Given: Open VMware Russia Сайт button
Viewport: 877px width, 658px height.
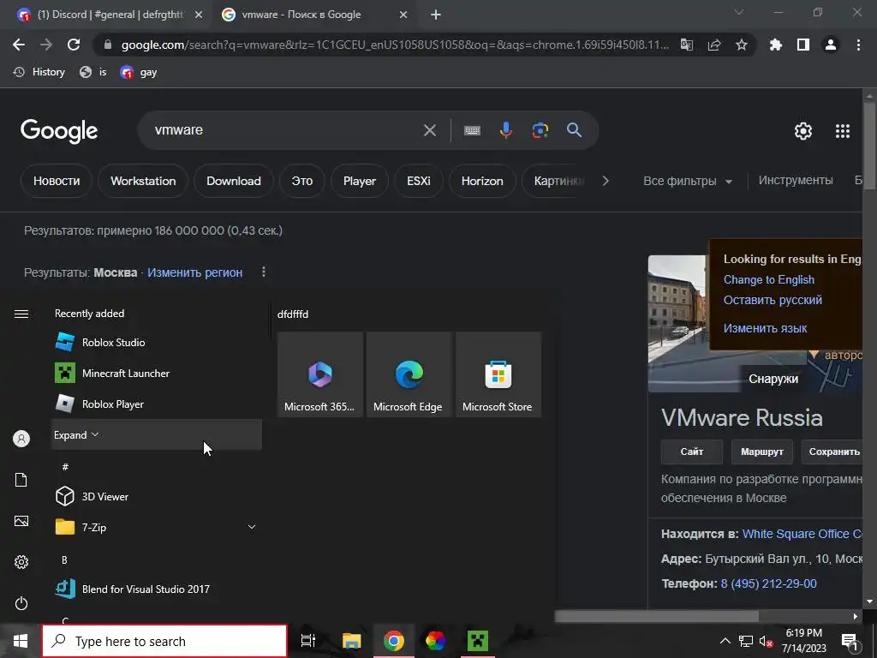Looking at the screenshot, I should point(692,452).
